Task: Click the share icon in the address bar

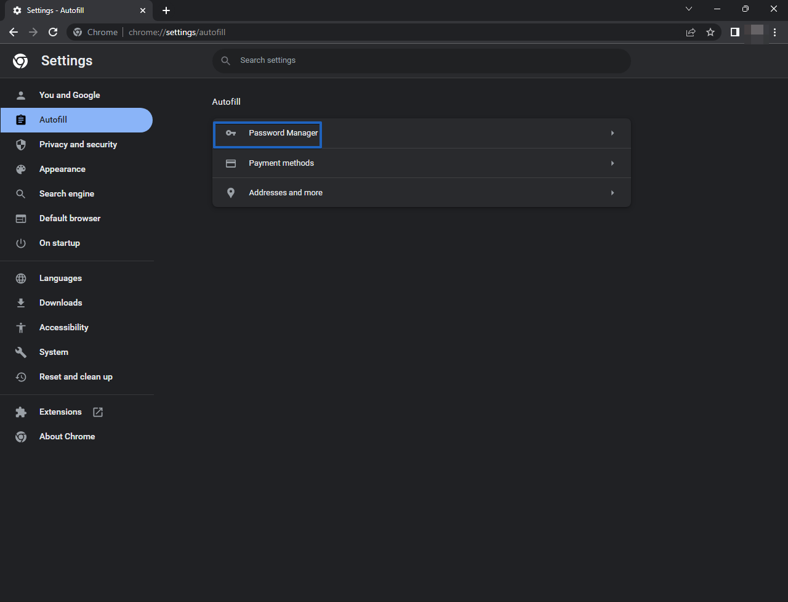Action: coord(691,32)
